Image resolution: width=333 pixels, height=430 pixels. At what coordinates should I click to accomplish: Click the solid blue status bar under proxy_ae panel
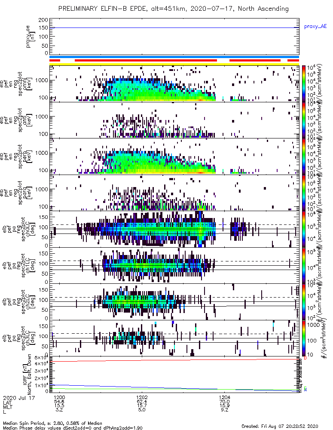coord(174,57)
